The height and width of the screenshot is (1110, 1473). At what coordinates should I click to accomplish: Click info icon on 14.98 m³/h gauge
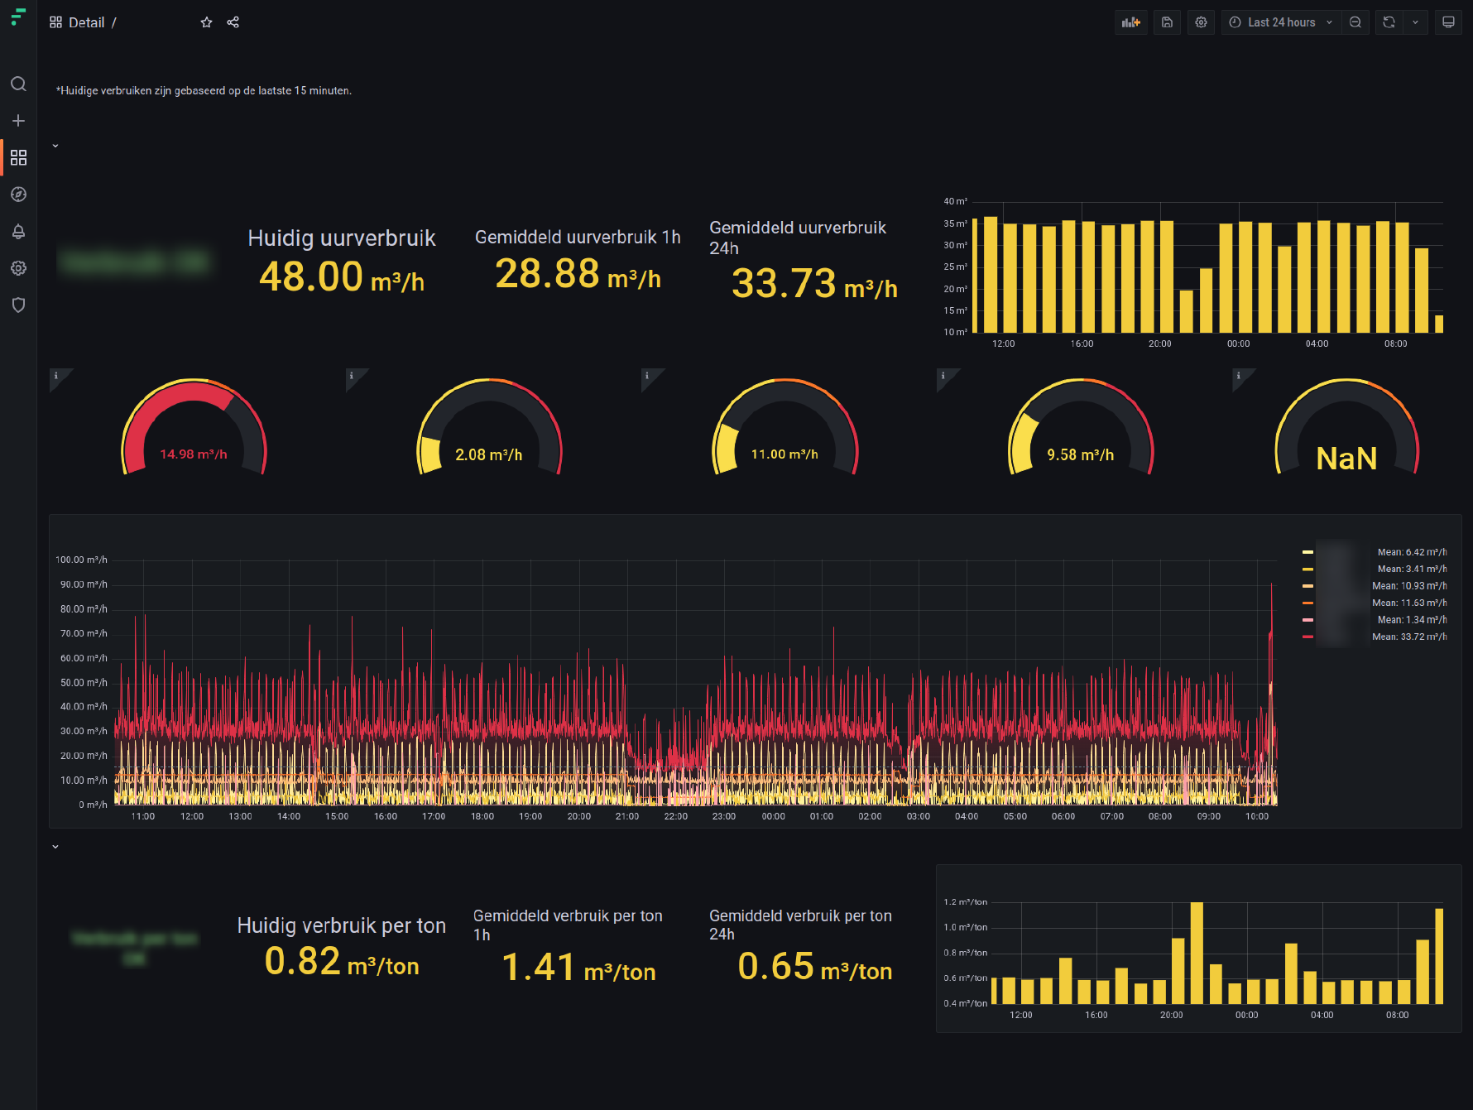coord(56,376)
